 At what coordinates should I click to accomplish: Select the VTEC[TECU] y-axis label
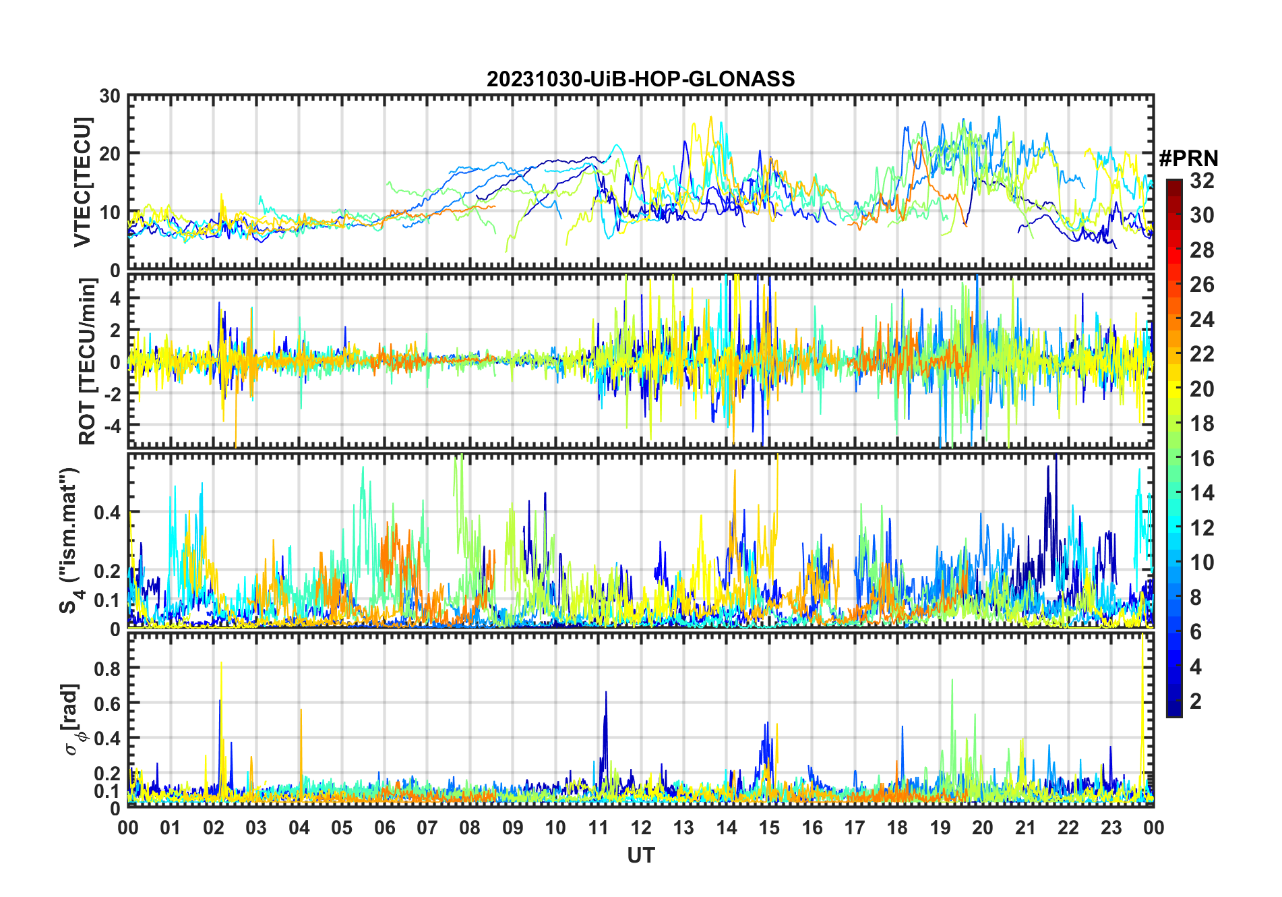tap(82, 182)
